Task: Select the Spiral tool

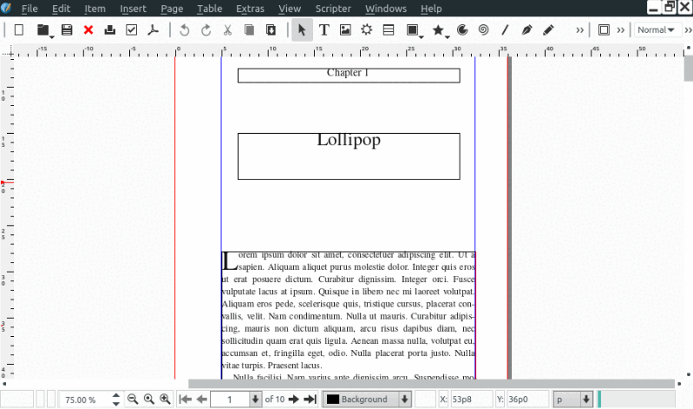Action: point(483,30)
